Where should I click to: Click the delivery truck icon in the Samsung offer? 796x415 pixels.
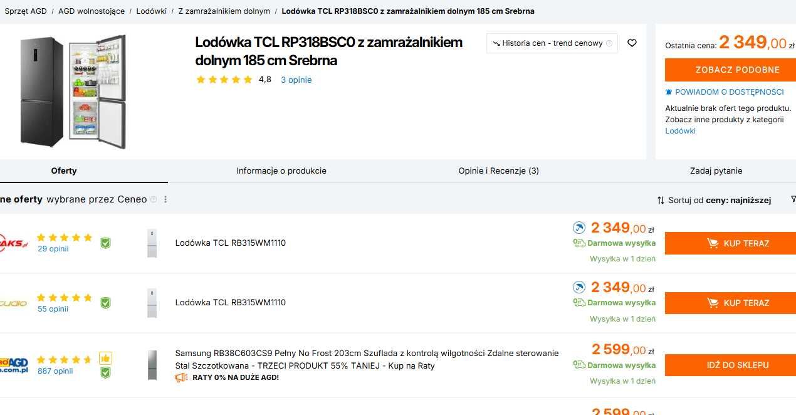[579, 365]
